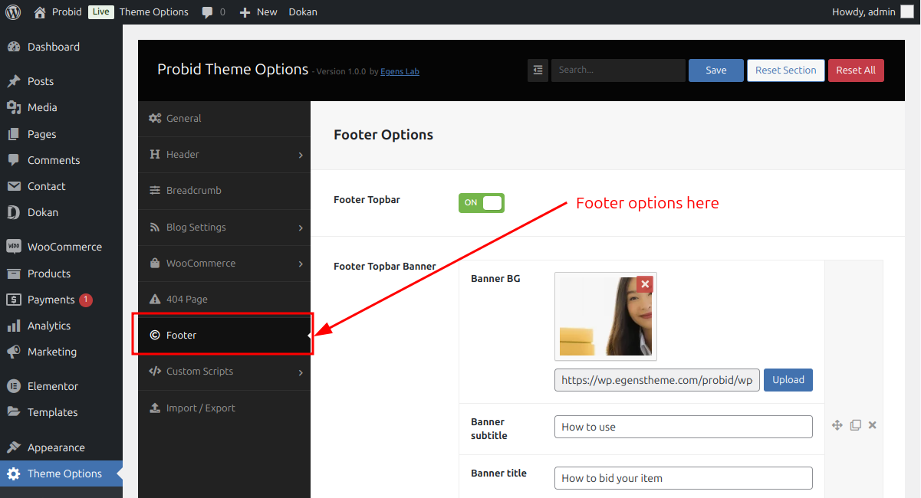Click the Banner BG image thumbnail
921x498 pixels.
click(x=605, y=316)
